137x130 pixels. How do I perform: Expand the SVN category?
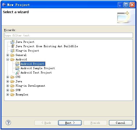[x=8, y=90]
